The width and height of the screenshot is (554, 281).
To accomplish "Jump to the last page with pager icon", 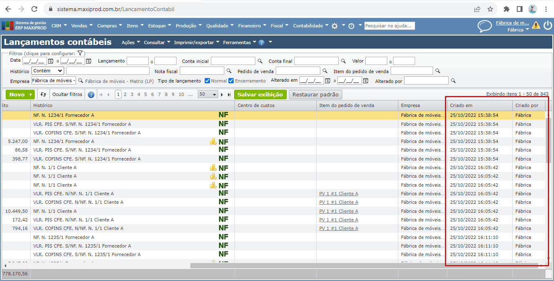I will pyautogui.click(x=228, y=95).
